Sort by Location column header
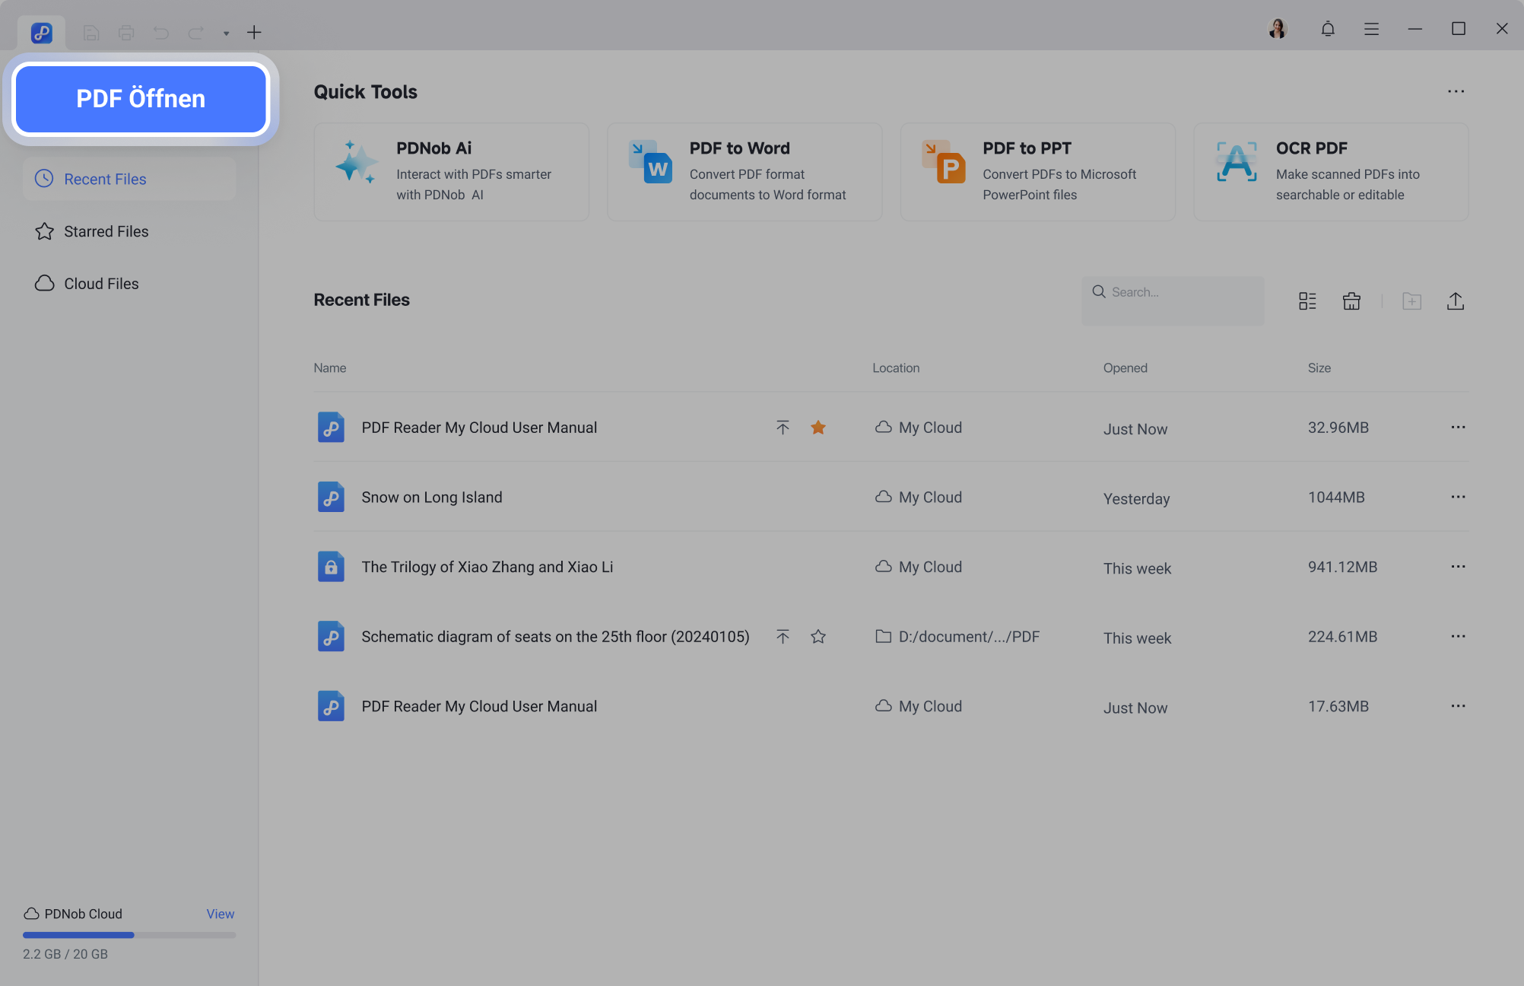1524x986 pixels. (x=896, y=368)
